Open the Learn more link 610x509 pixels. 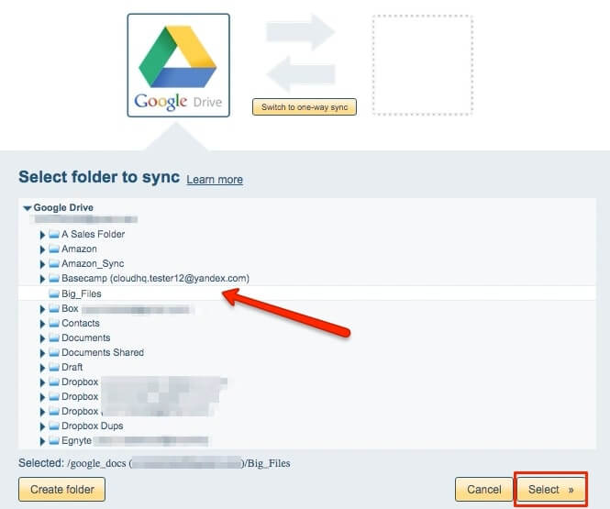pos(215,180)
